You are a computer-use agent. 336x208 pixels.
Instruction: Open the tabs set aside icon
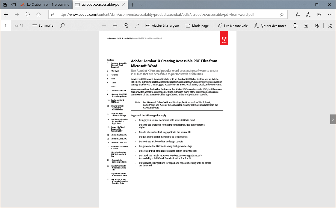(x=5, y=5)
